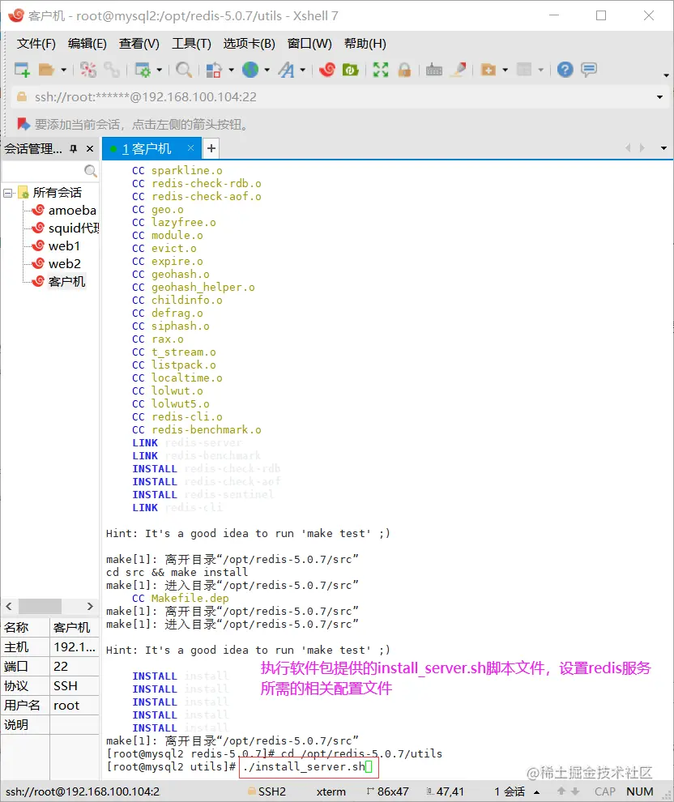Click the SSH2 status bar entry
This screenshot has height=802, width=674.
(x=267, y=791)
